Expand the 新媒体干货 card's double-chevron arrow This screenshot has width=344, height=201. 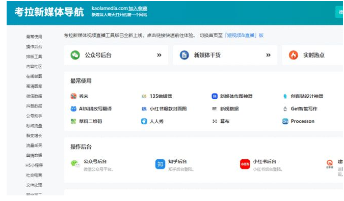268,55
